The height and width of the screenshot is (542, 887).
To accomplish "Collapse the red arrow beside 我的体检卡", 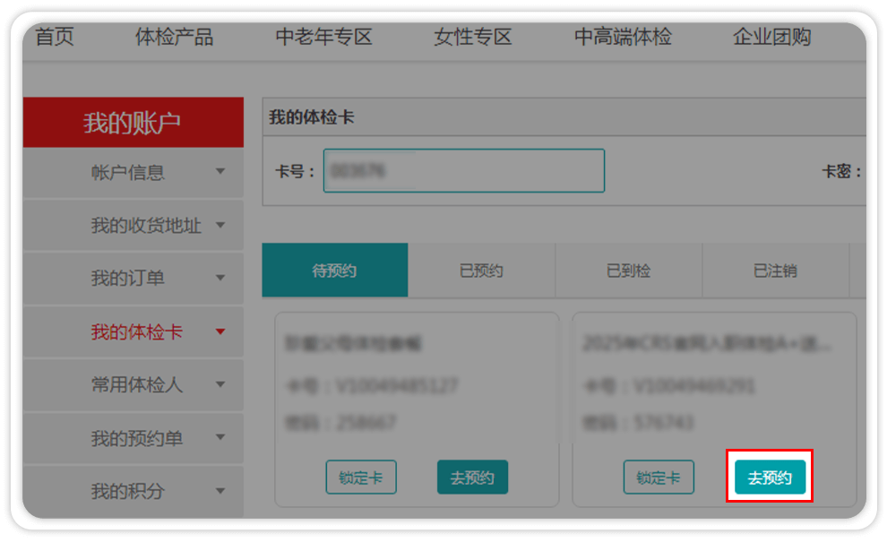I will point(220,332).
